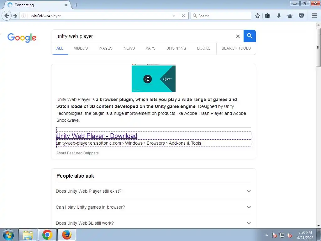
Task: Expand "Can I play Unity games in browser?"
Action: tap(153, 207)
